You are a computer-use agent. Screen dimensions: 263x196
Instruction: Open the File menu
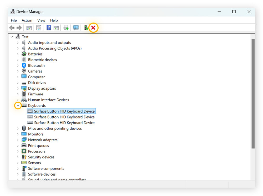(x=14, y=20)
